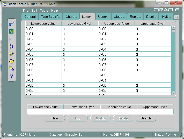184x139 pixels.
Task: Click the gear generate icon in sidebar
Action: coord(11,69)
